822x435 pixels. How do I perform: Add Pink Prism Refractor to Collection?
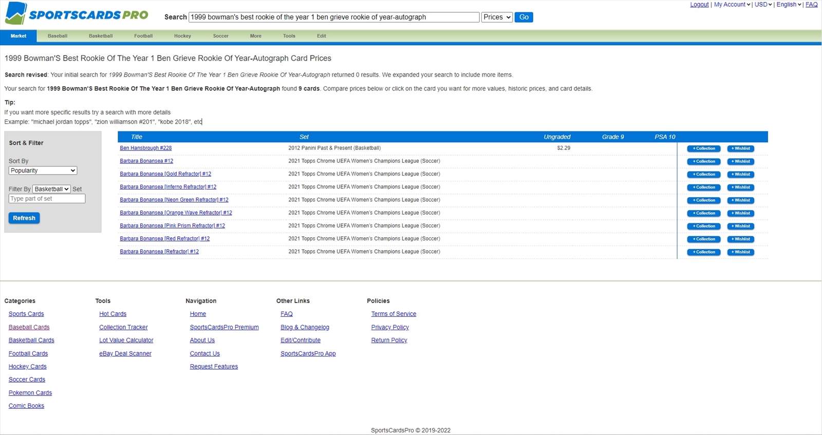tap(704, 226)
